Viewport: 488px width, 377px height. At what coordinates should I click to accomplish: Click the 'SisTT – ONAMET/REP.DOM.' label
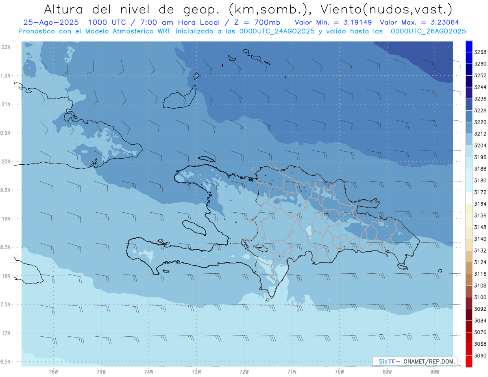tap(415, 361)
